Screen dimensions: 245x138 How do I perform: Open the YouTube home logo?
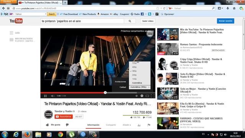click(x=16, y=21)
